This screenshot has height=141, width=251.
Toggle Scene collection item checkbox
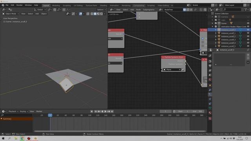216,23
